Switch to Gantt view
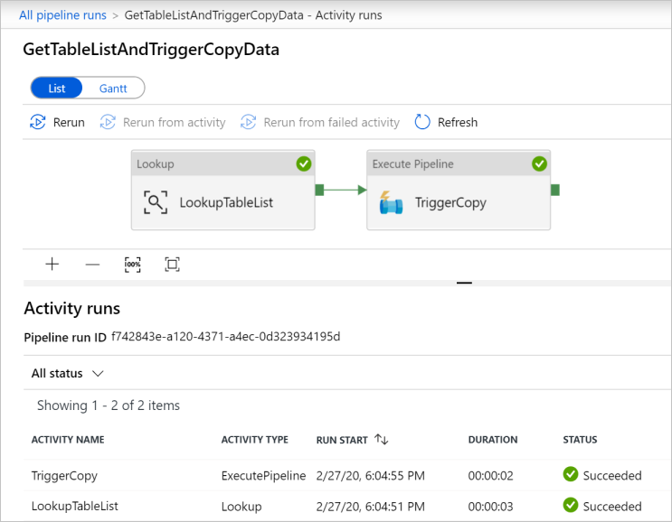The height and width of the screenshot is (522, 672). [x=113, y=89]
